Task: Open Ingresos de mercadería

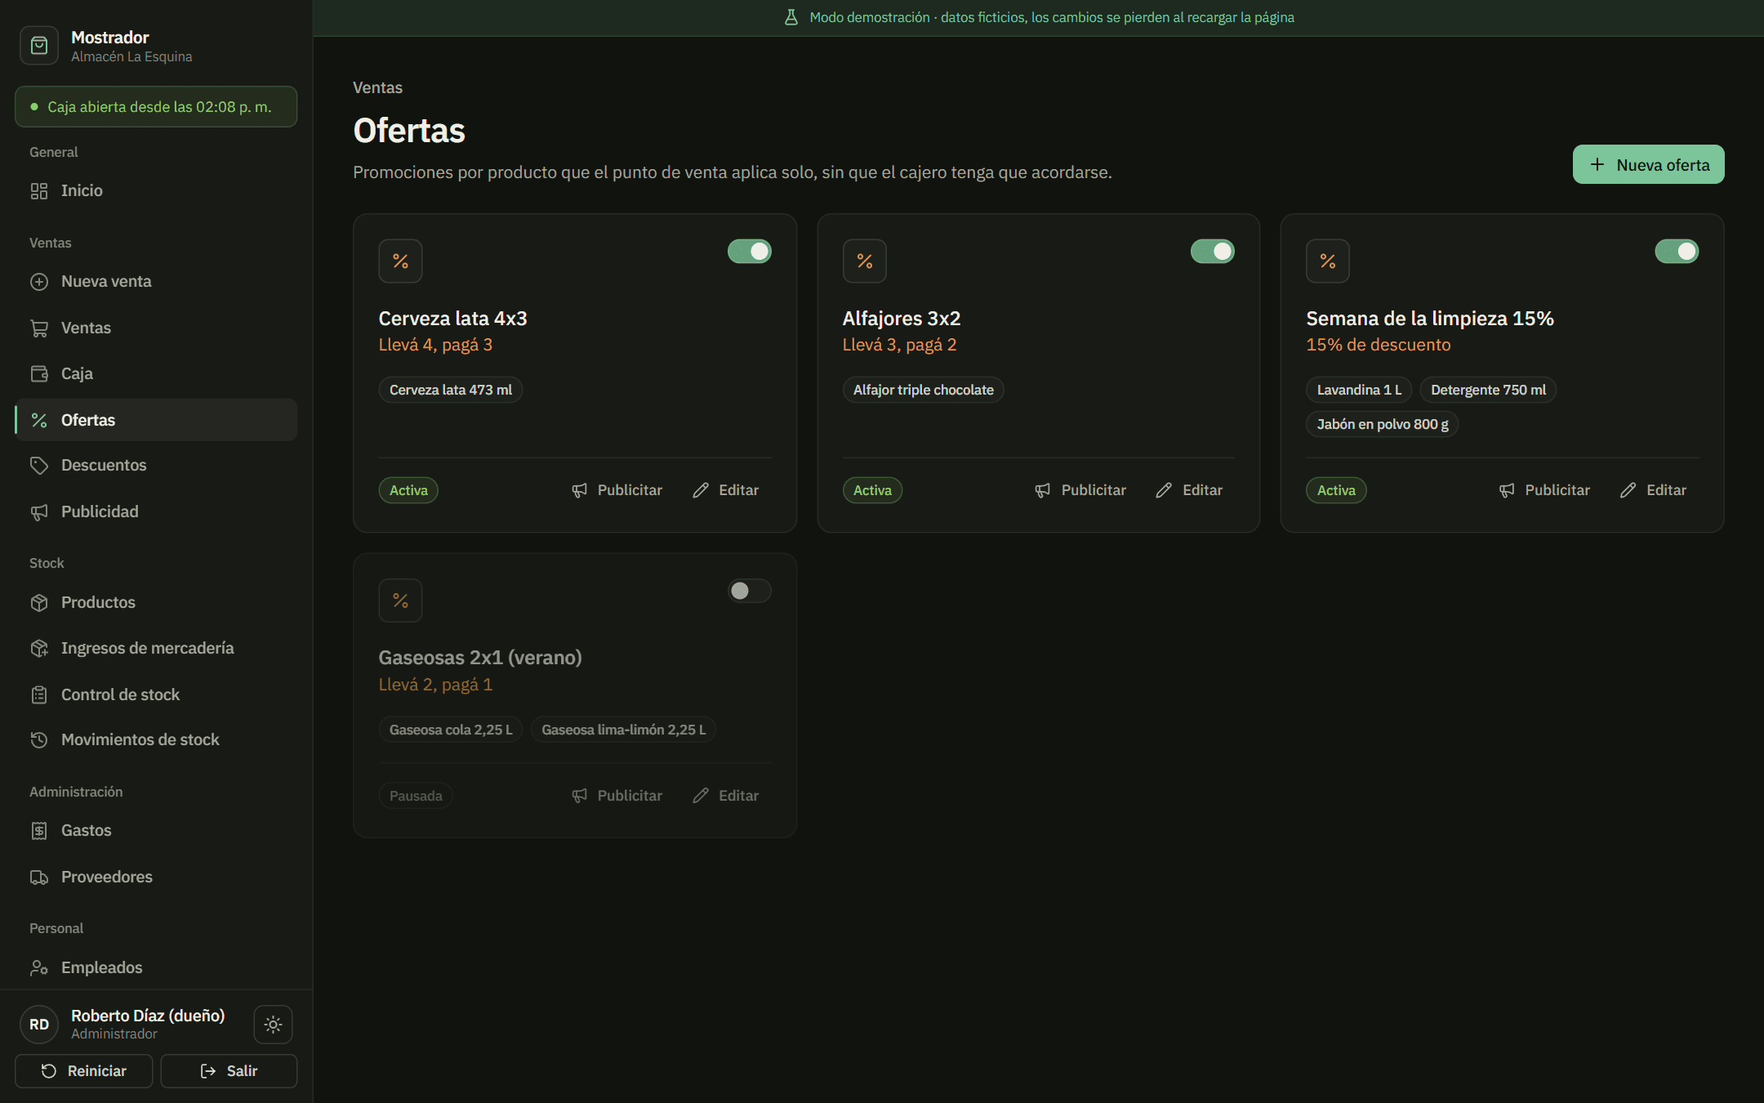Action: (156, 648)
